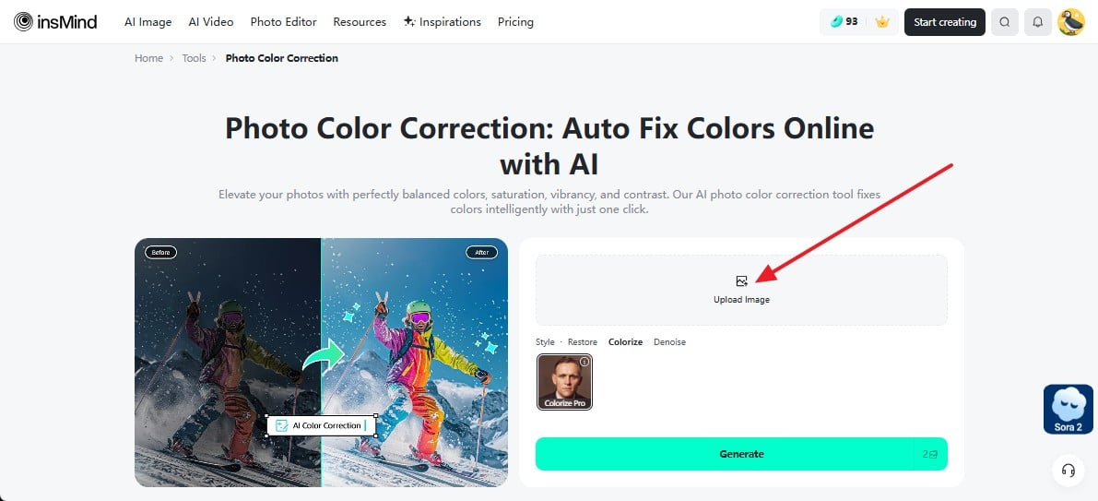Open the search magnifier icon

[x=1004, y=22]
